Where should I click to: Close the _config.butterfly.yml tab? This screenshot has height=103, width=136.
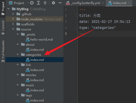coord(103,3)
